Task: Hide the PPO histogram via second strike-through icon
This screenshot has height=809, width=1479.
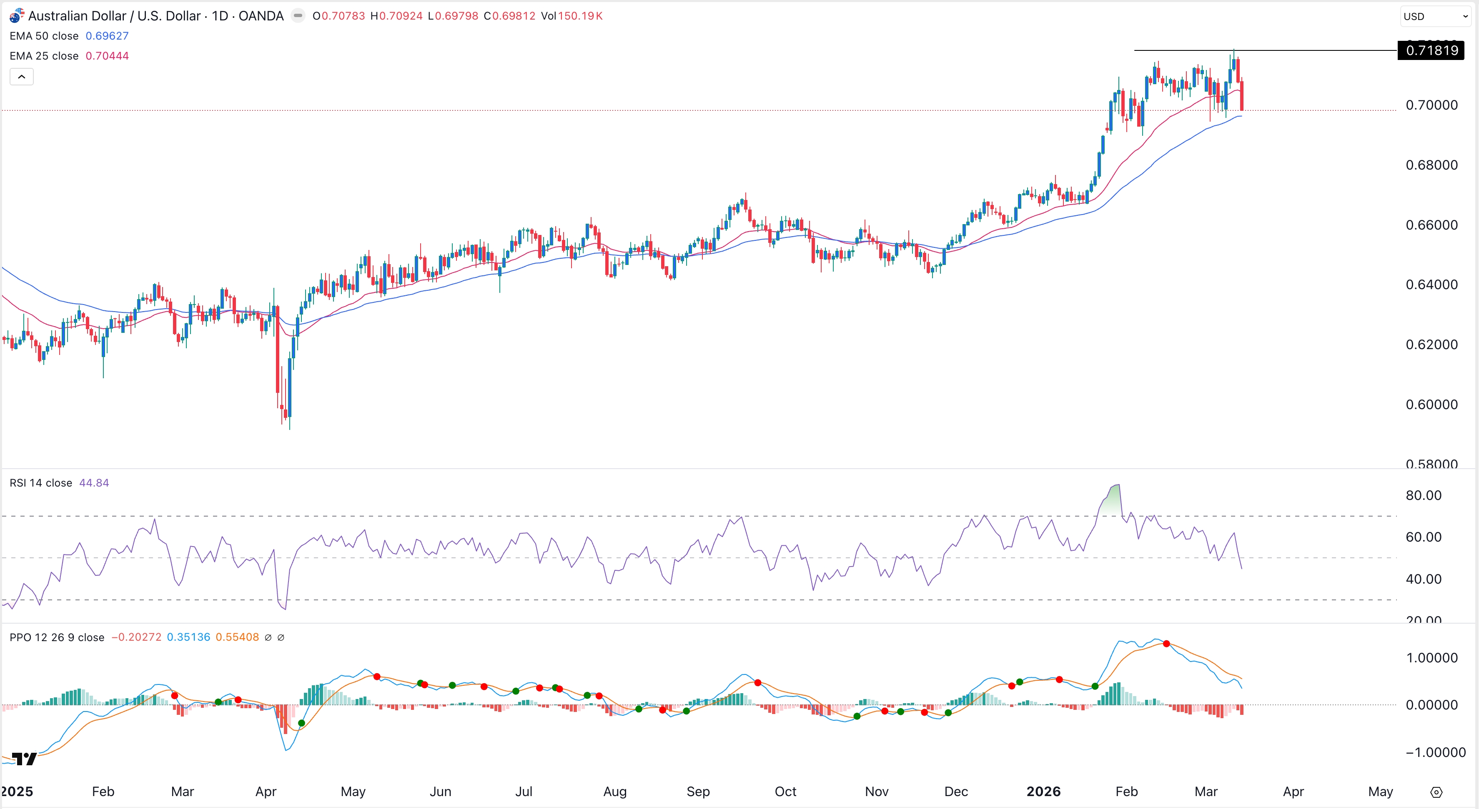Action: pyautogui.click(x=281, y=637)
